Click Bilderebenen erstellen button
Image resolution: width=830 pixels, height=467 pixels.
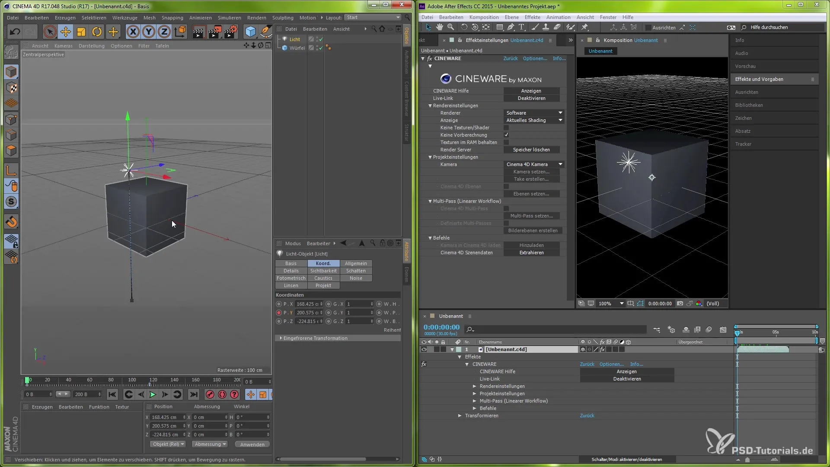pyautogui.click(x=533, y=230)
